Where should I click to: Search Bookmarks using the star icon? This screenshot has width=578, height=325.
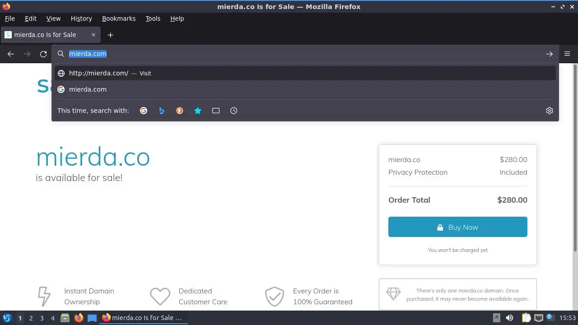198,111
